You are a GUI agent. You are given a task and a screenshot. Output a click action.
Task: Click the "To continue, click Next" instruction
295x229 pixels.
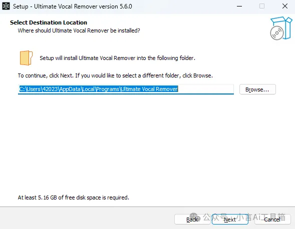(x=115, y=75)
